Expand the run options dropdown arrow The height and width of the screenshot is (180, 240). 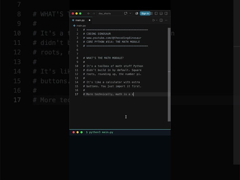157,20
